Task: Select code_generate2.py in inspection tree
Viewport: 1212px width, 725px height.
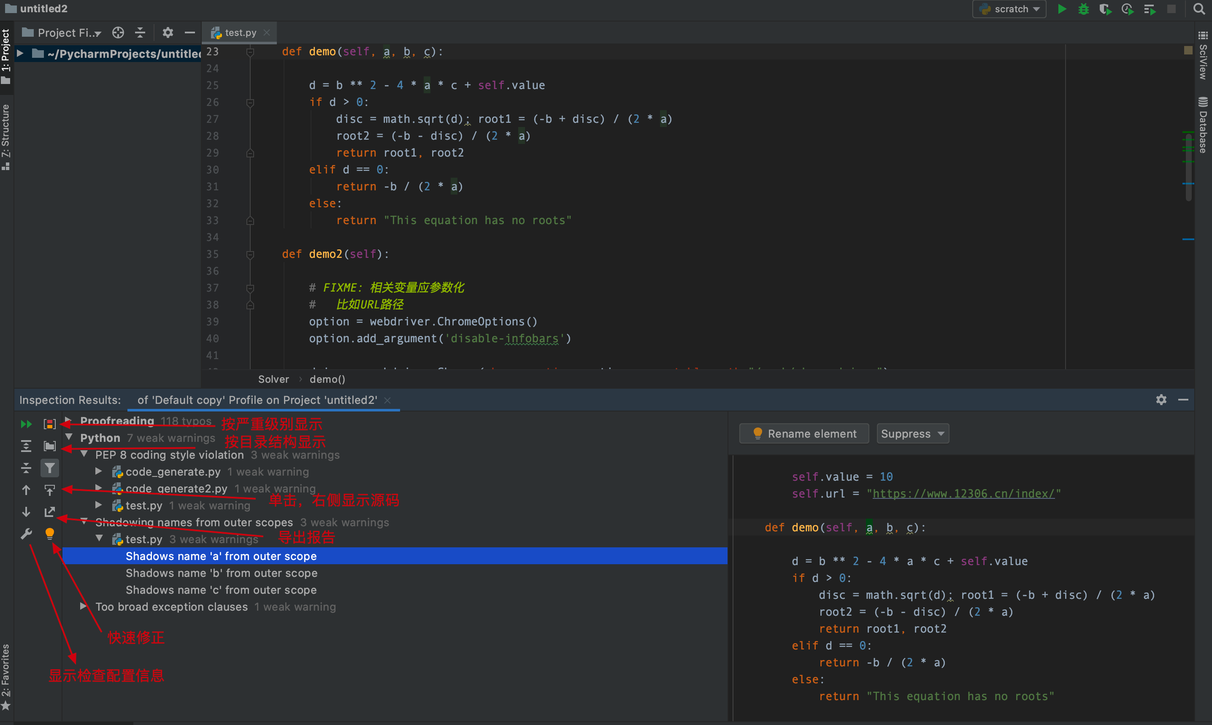Action: coord(176,489)
